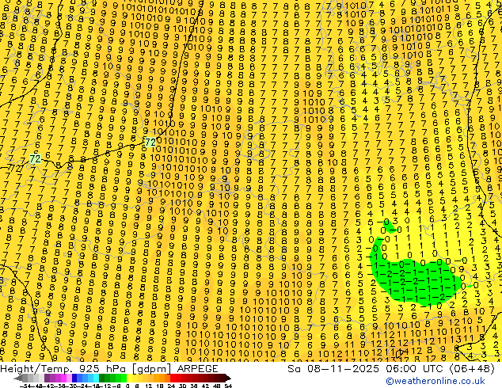Image resolution: width=502 pixels, height=388 pixels.
Task: Click the boxed 72 contour label at map center
Action: (150, 142)
